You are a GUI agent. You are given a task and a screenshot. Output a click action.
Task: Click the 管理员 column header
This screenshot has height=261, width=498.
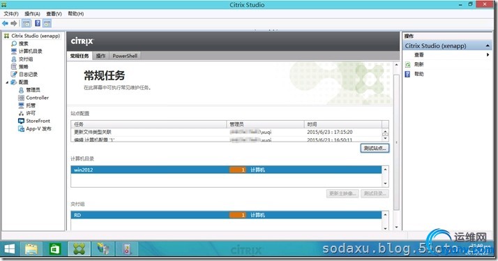[265, 124]
